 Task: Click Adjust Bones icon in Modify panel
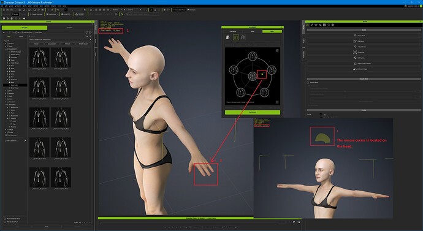(355, 47)
